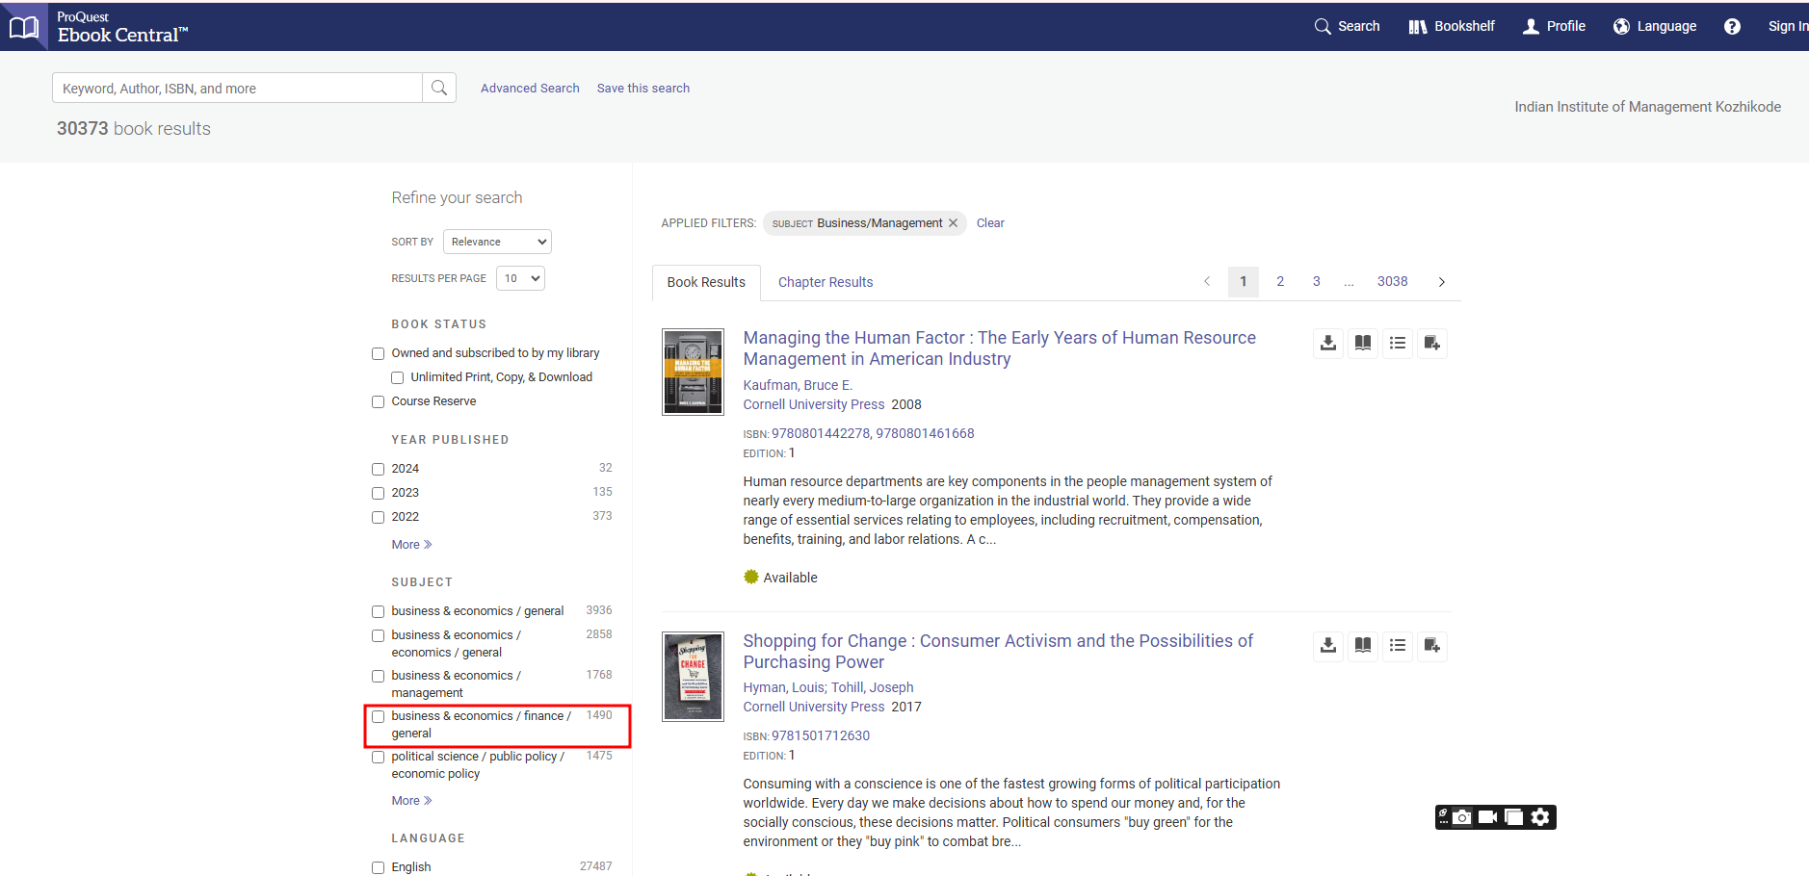Open table of contents icon for Shopping for Change

pos(1397,645)
